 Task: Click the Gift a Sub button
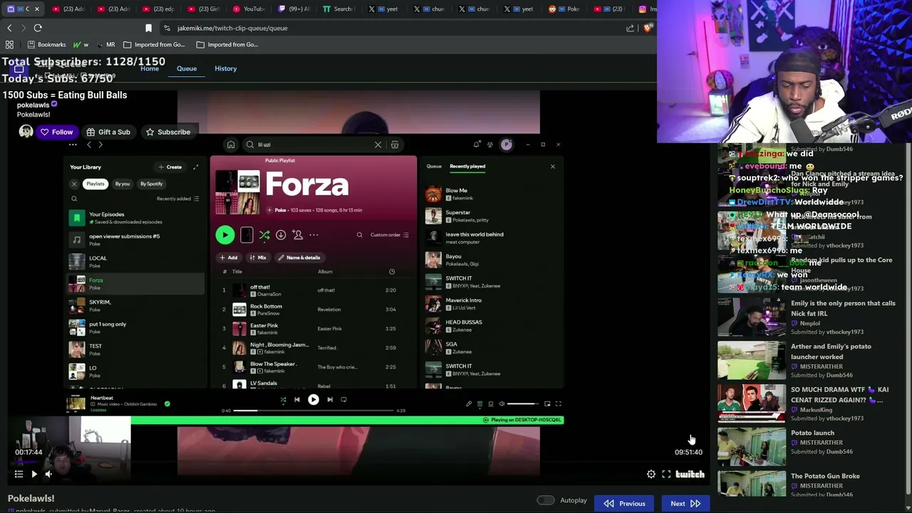click(x=108, y=132)
